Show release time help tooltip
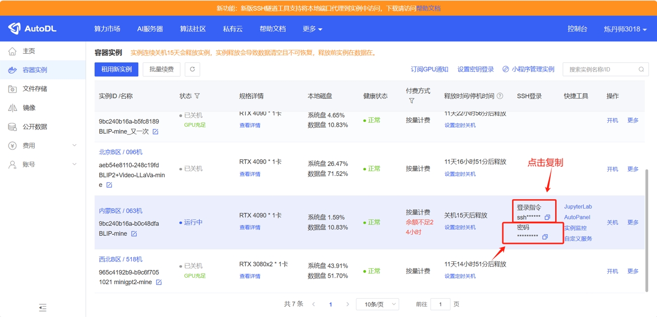Image resolution: width=657 pixels, height=317 pixels. coord(500,96)
